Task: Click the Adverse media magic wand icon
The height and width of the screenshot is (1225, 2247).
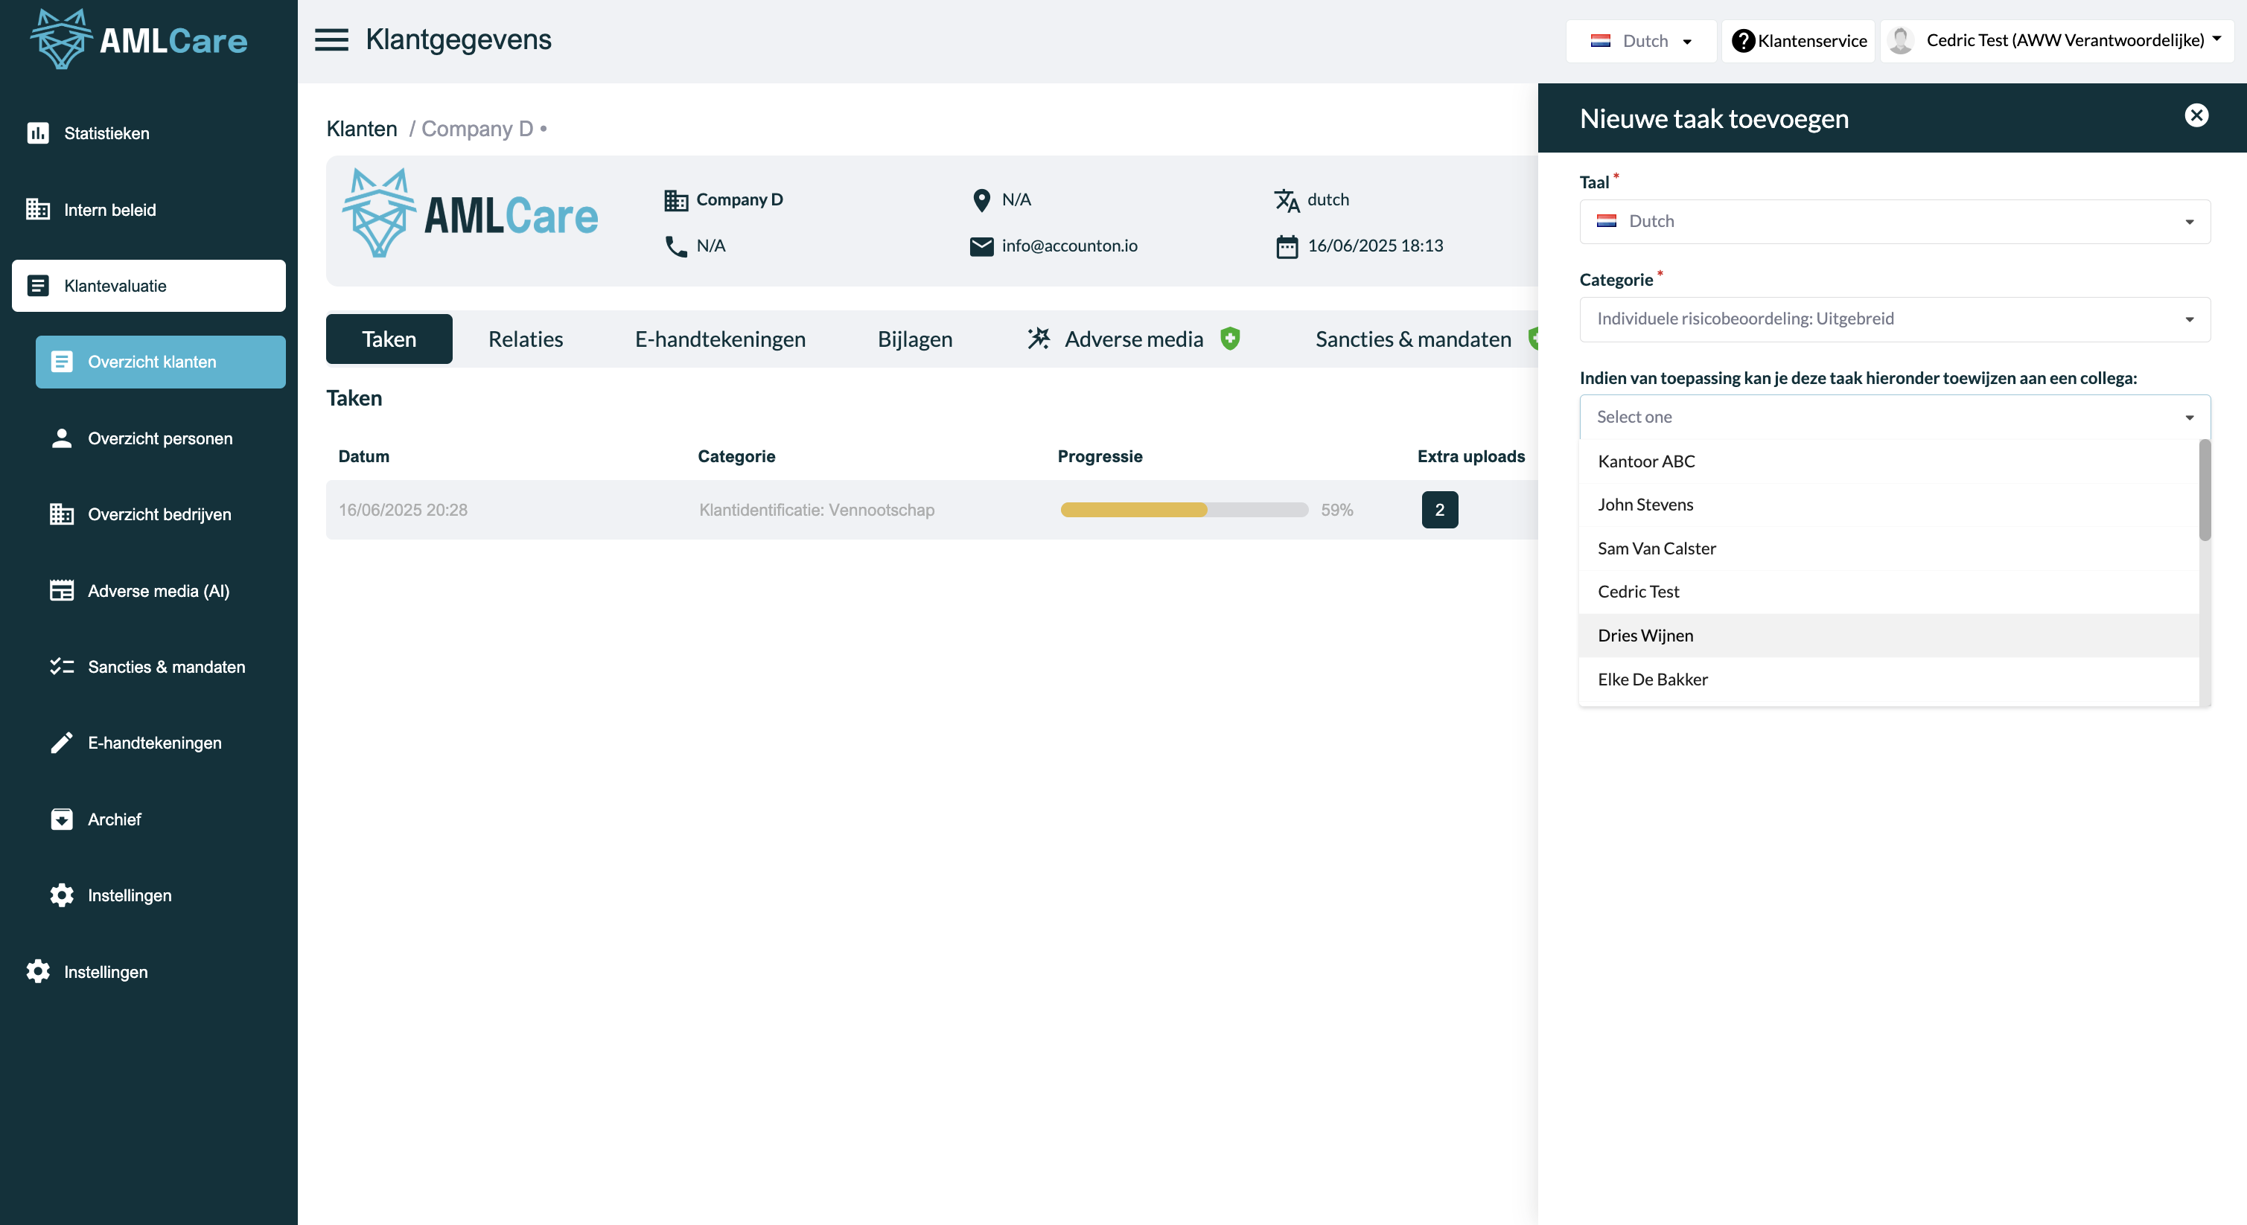Action: (1038, 339)
